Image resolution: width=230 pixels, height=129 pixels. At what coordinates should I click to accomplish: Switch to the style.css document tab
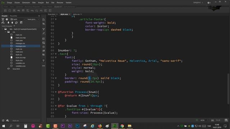(76, 14)
